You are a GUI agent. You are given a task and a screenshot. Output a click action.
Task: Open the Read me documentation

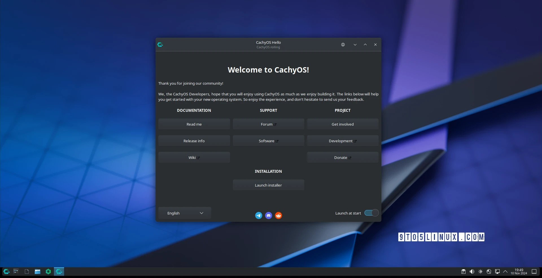[194, 124]
